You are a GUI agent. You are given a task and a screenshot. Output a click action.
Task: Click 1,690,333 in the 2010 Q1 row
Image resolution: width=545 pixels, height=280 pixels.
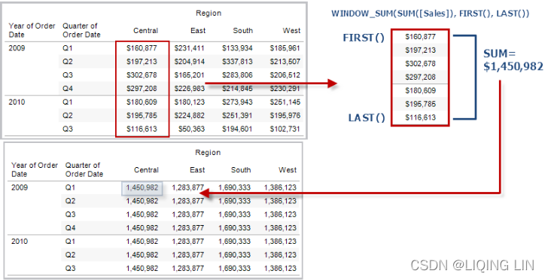point(234,242)
